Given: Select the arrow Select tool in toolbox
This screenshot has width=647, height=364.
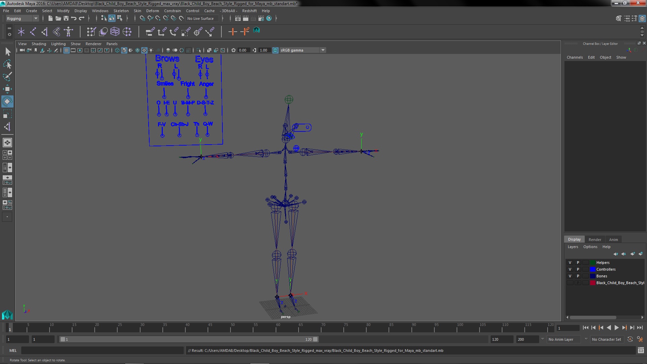Looking at the screenshot, I should click(x=7, y=52).
